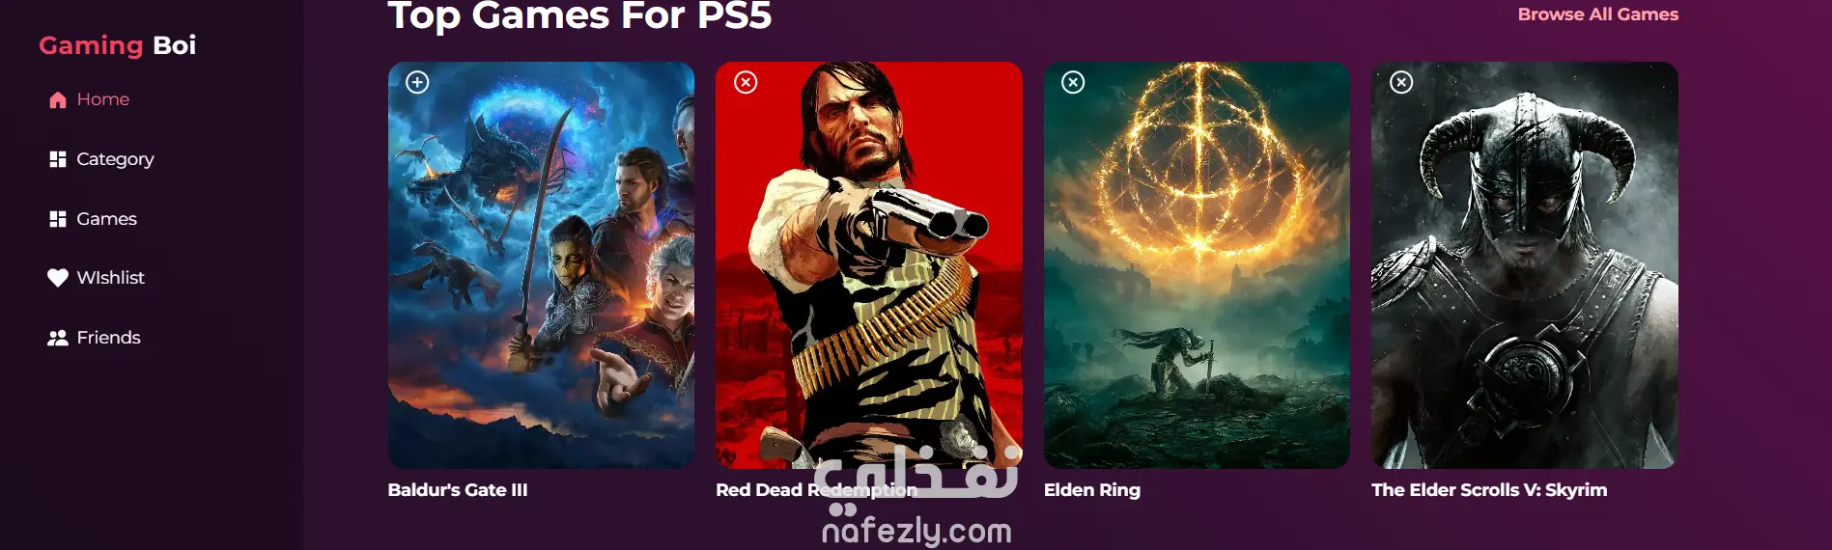The width and height of the screenshot is (1832, 550).
Task: Add Baldur's Gate III with plus icon
Action: click(x=417, y=82)
